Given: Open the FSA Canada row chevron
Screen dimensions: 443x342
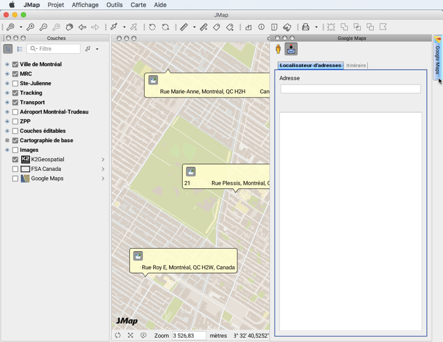Looking at the screenshot, I should coord(103,169).
